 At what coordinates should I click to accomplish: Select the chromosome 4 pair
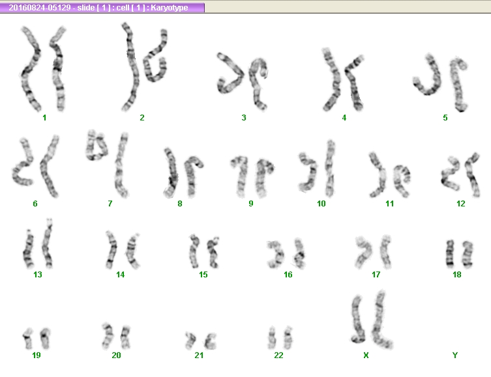[343, 79]
